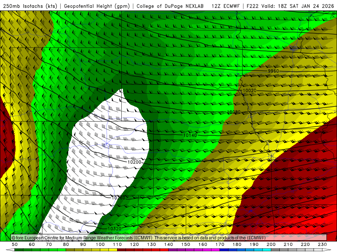Click the 110 value on the color scale
This screenshot has width=337, height=252.
click(118, 244)
